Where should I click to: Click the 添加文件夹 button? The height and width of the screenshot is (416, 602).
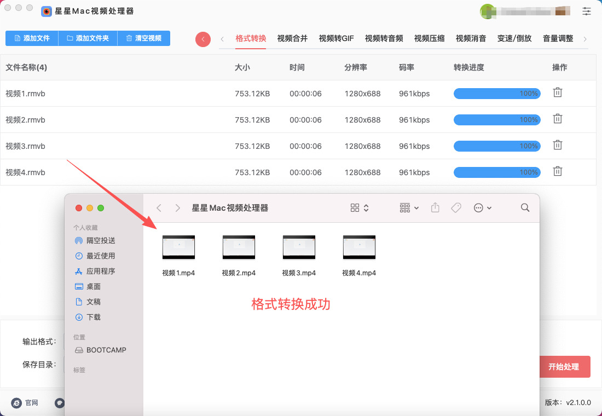(x=88, y=38)
